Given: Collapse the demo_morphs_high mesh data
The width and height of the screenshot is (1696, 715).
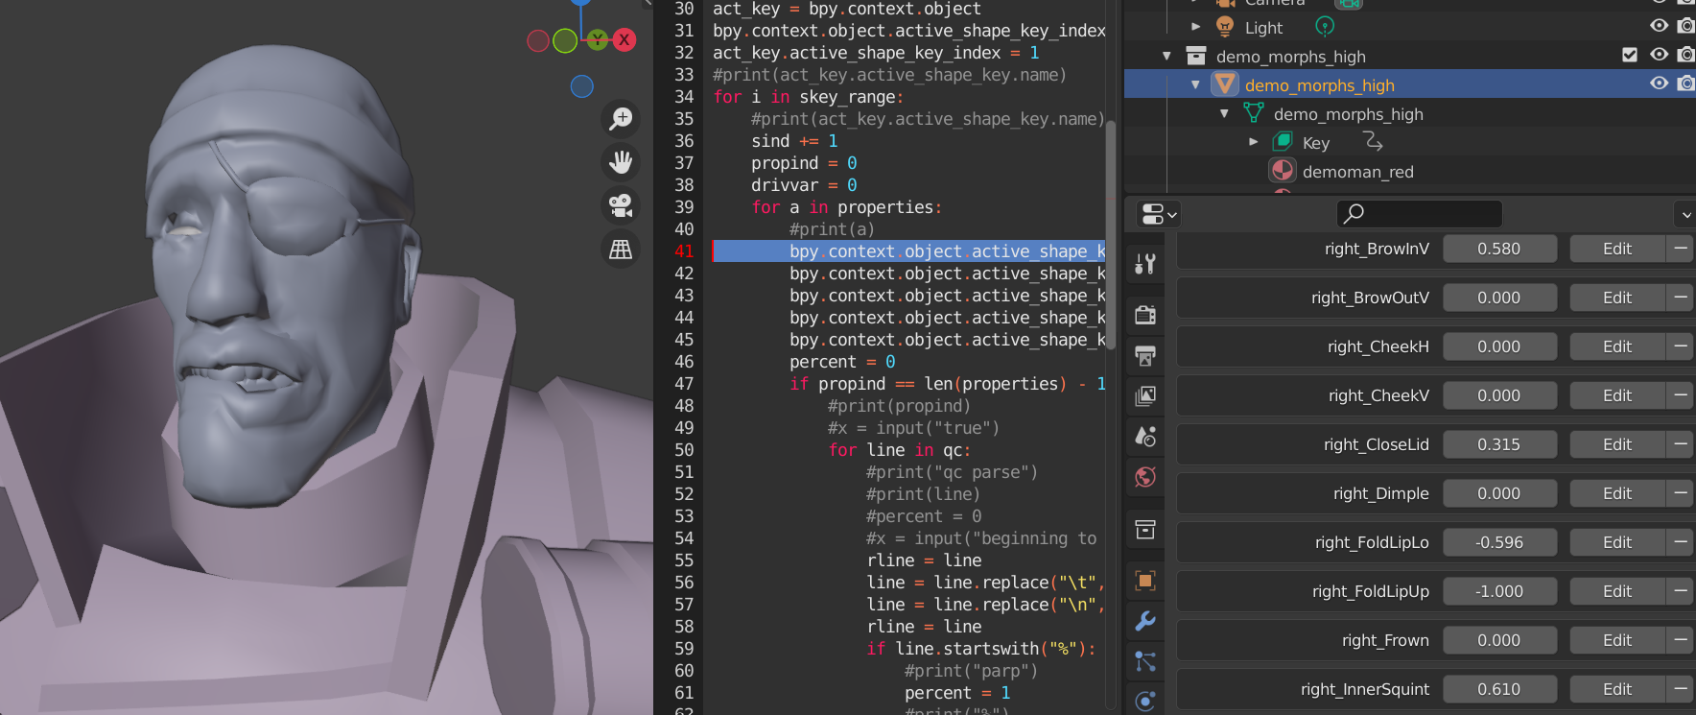Looking at the screenshot, I should tap(1224, 113).
